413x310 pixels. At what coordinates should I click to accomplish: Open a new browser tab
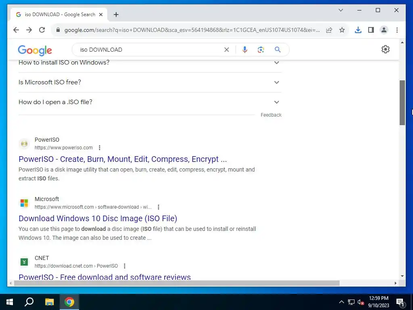[x=116, y=15]
